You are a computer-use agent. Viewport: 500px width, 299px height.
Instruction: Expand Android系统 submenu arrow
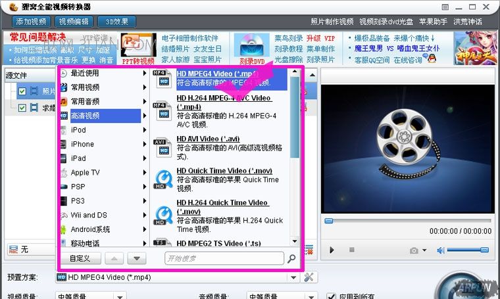145,229
